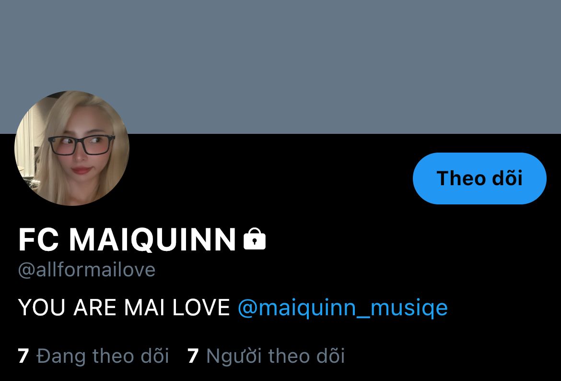Click the followers count number 7

tap(193, 356)
